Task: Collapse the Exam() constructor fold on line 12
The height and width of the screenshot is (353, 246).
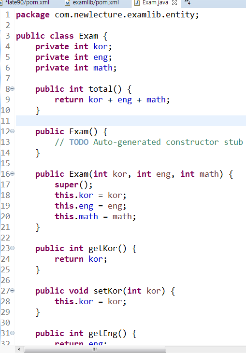Action: 13,131
